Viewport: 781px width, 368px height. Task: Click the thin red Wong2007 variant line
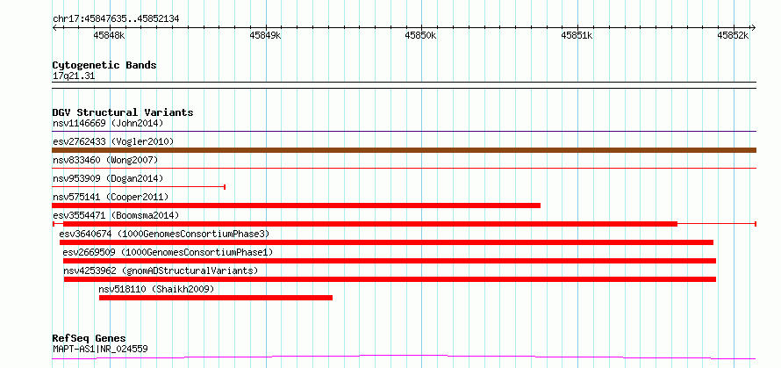click(x=404, y=169)
